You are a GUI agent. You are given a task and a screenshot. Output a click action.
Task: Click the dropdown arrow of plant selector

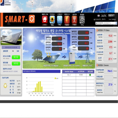116,23
